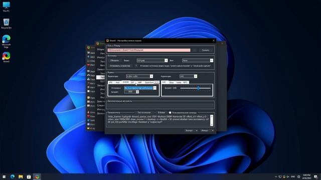Viewport: 321px width, 180px height.
Task: Click the ShareX logo in the dialog title bar
Action: pos(107,40)
